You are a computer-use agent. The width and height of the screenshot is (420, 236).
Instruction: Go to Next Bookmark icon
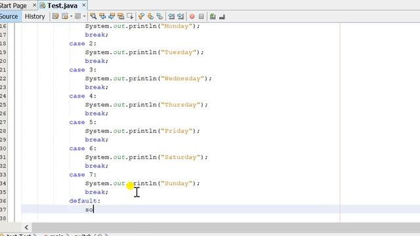point(150,16)
